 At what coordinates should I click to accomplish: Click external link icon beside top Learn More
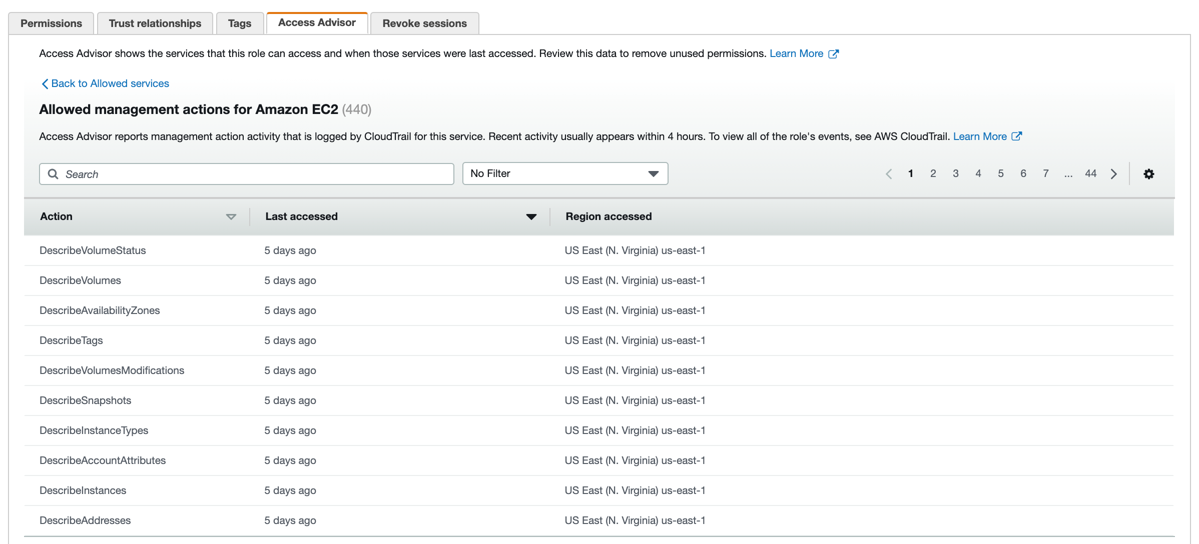click(834, 53)
